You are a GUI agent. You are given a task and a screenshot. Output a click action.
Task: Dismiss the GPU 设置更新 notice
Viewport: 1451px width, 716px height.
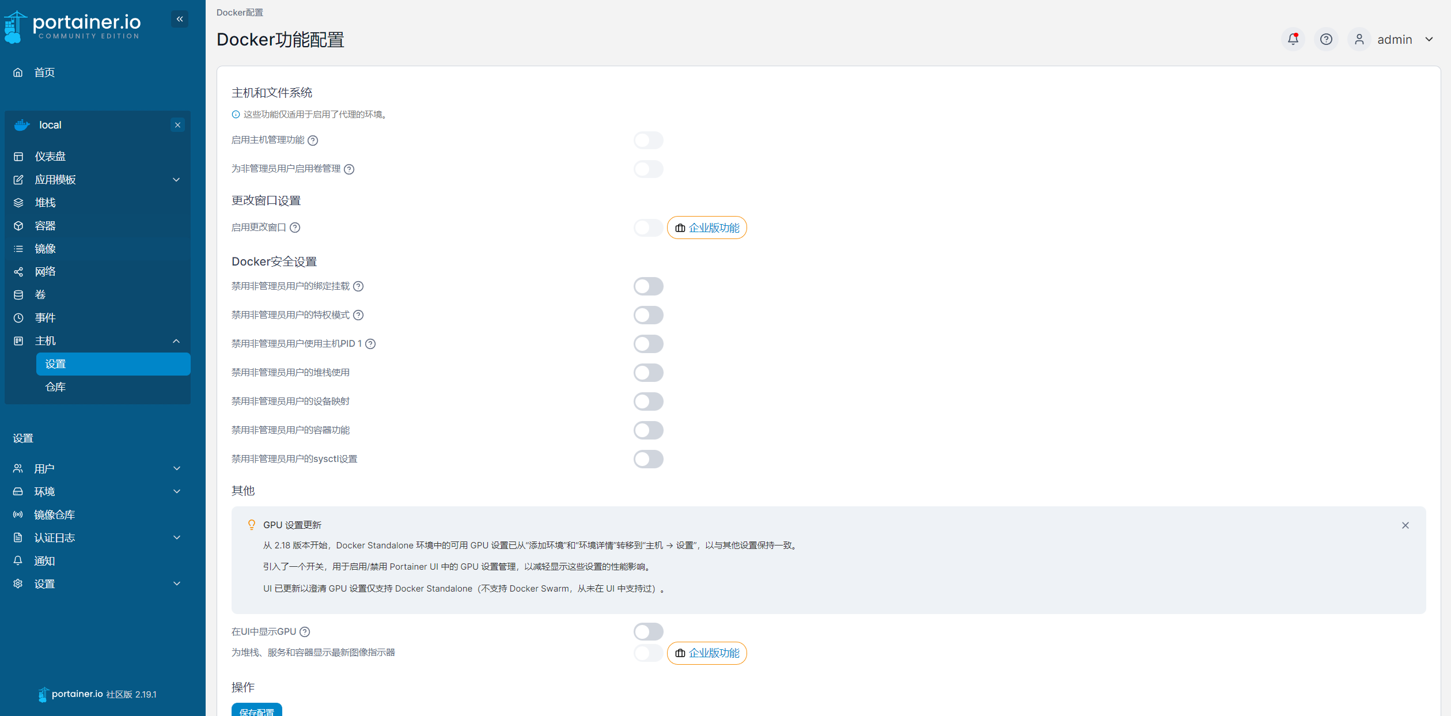coord(1405,525)
